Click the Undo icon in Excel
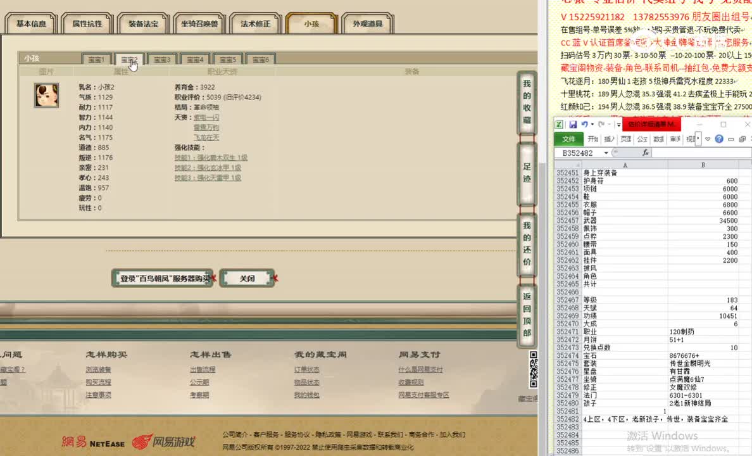The height and width of the screenshot is (456, 752). pos(586,124)
